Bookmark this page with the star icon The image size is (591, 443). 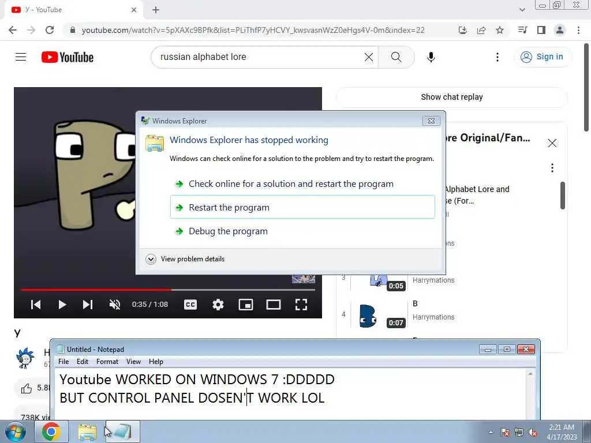point(500,30)
